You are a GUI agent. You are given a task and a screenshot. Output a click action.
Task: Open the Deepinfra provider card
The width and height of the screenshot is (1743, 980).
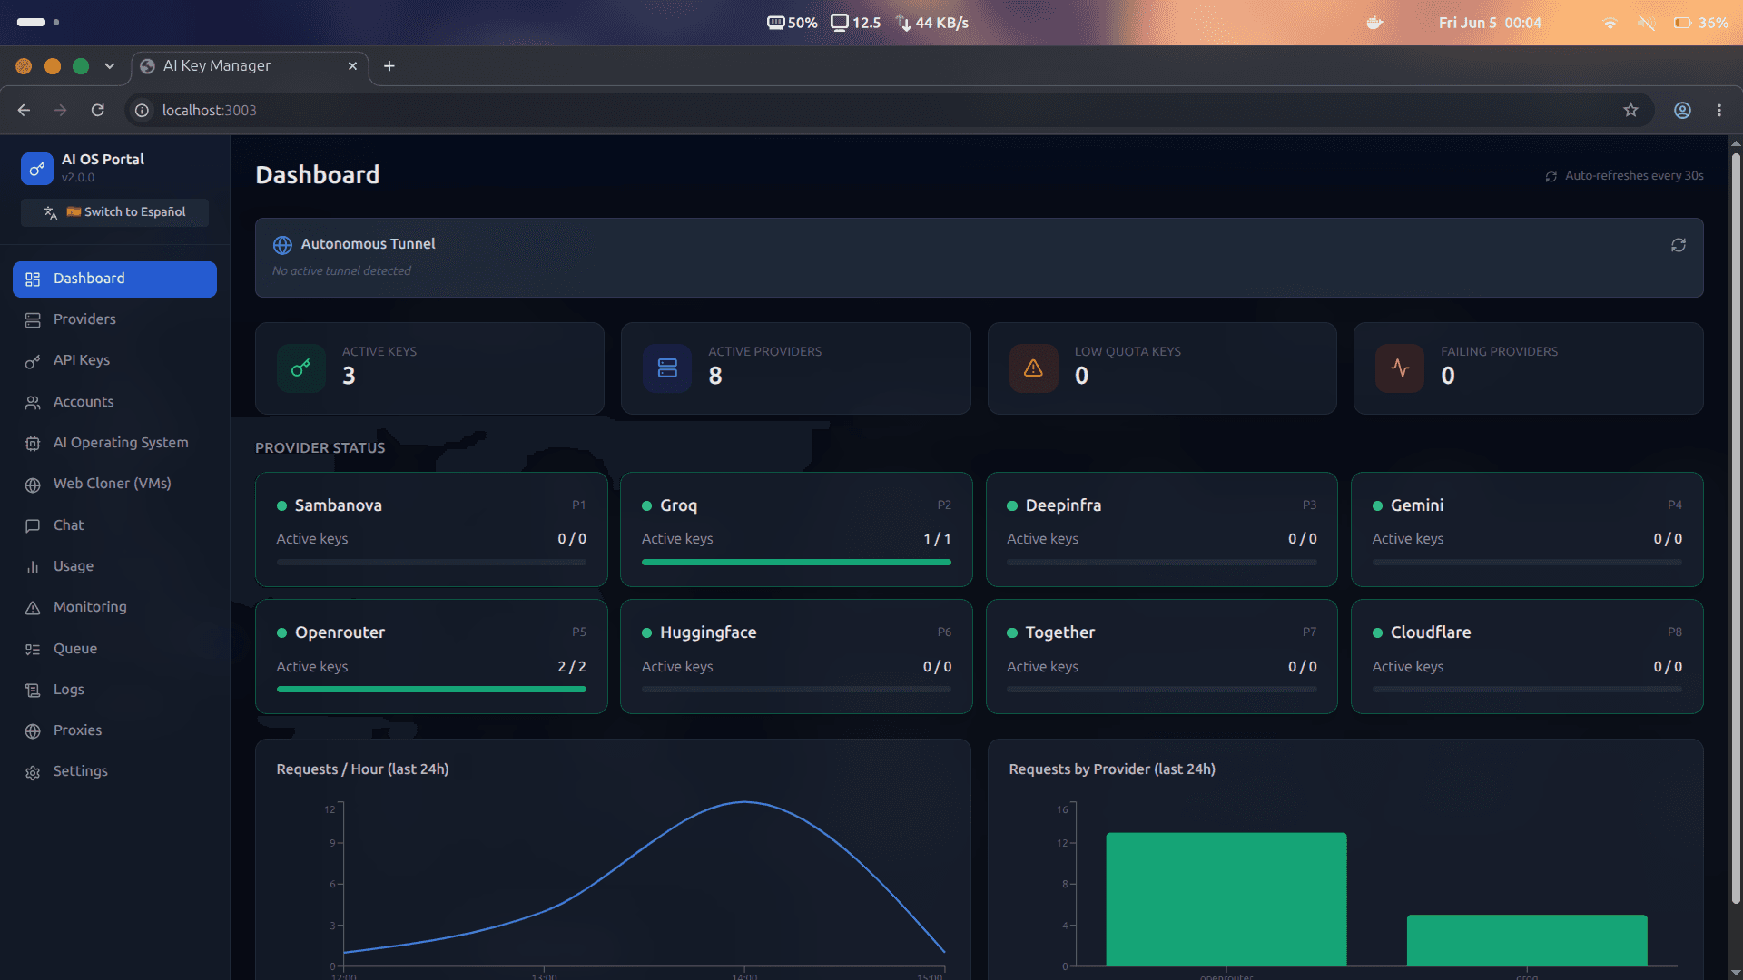1162,529
